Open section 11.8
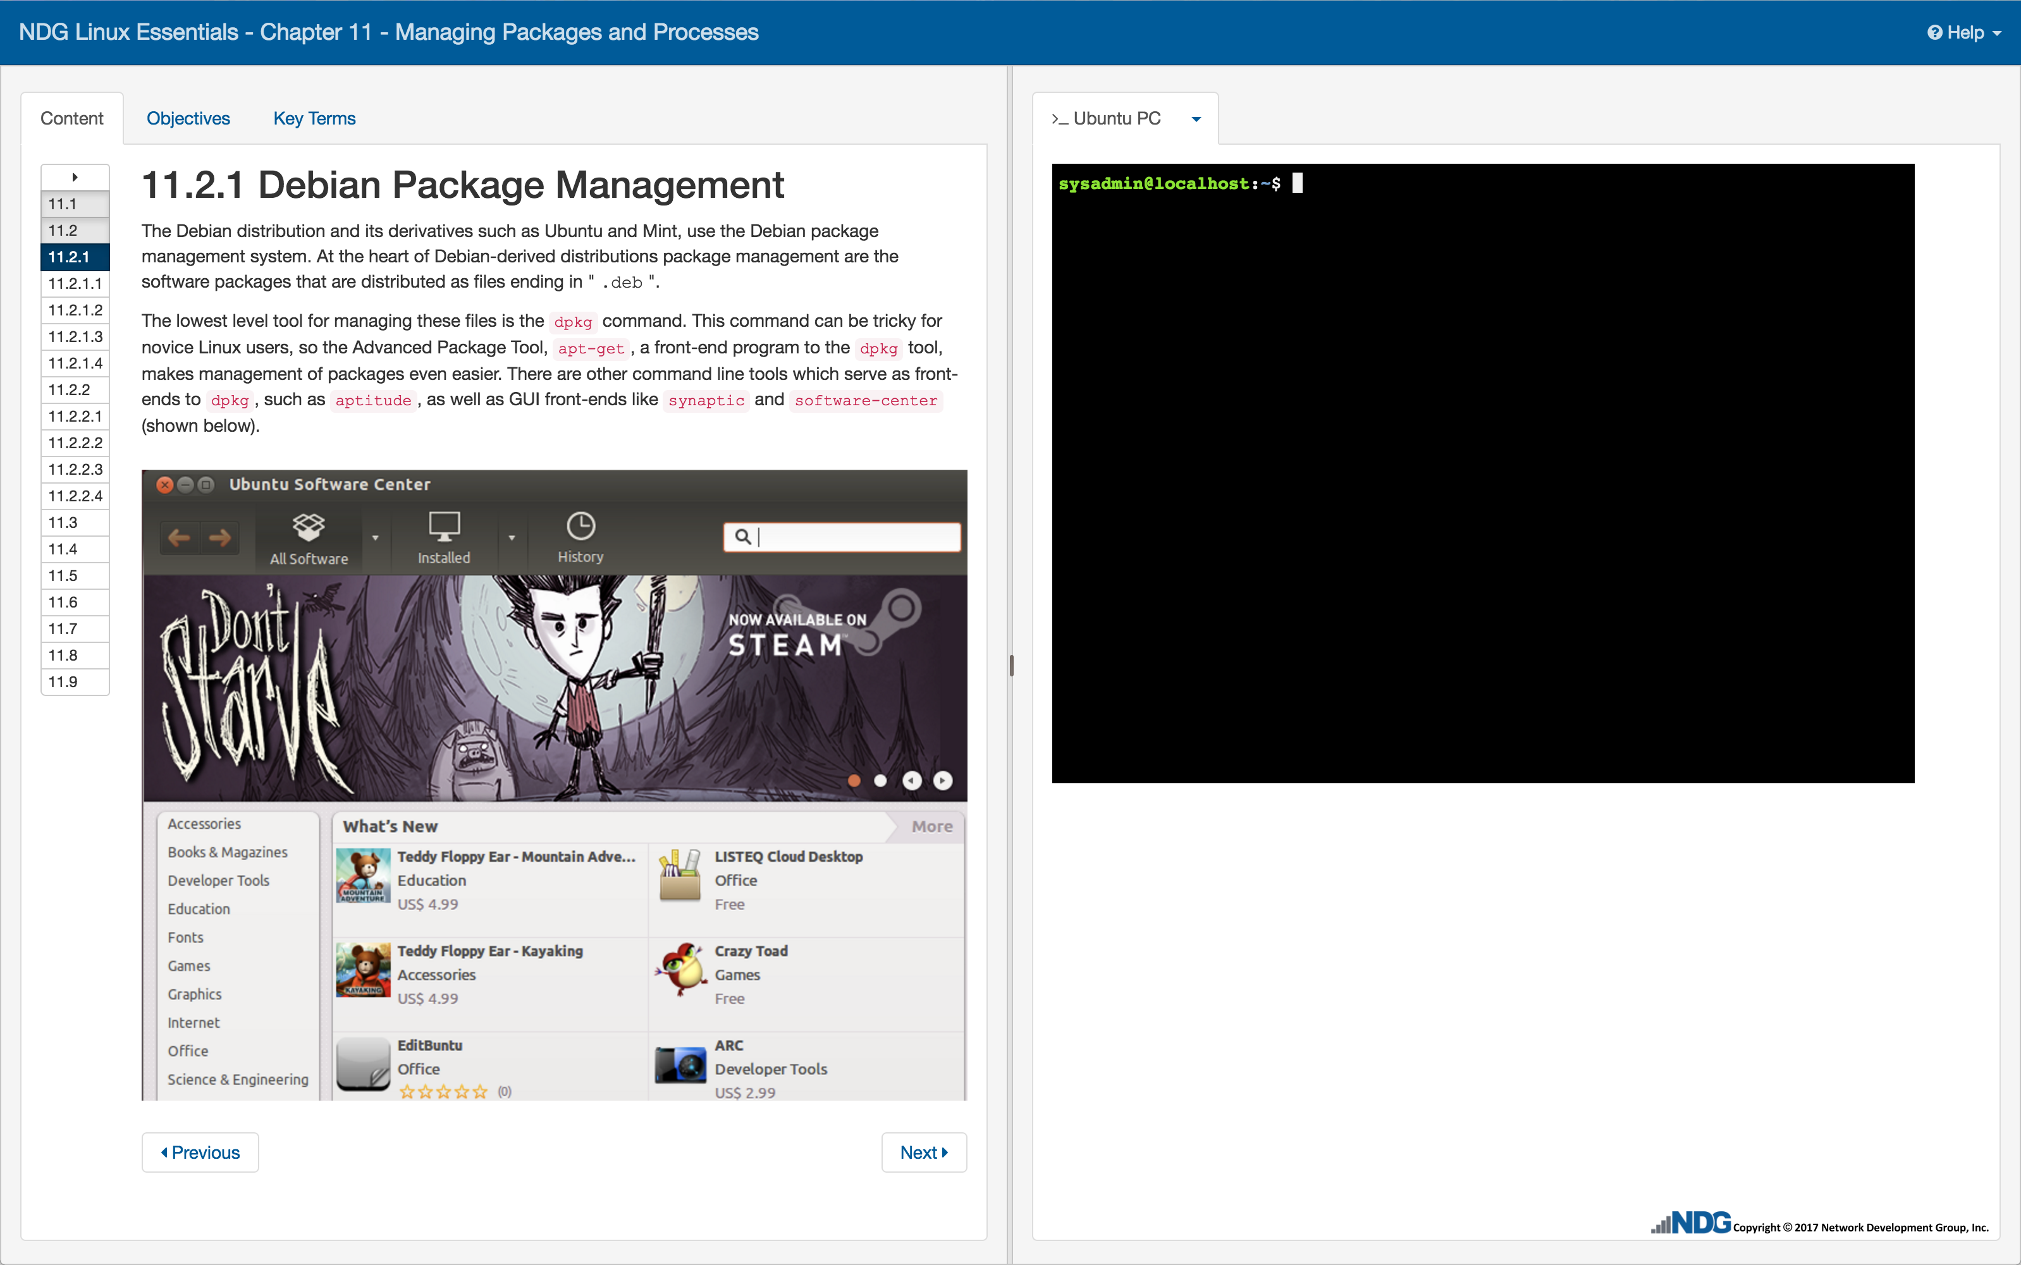Screen dimensions: 2021x1265 coord(75,656)
